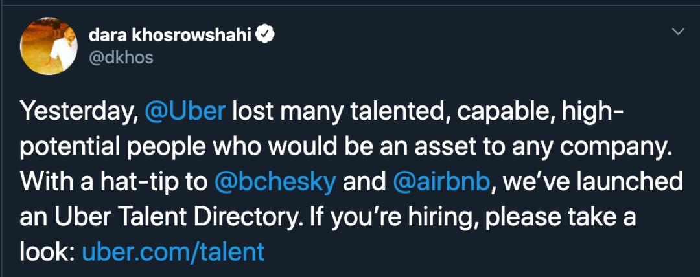Visit the @bchesky mention profile
700x277 pixels.
coord(274,181)
